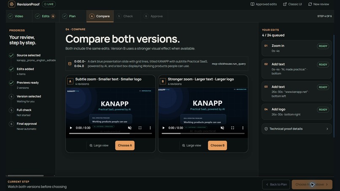340x191 pixels.
Task: Enter fullscreen on version B video
Action: coord(233,128)
